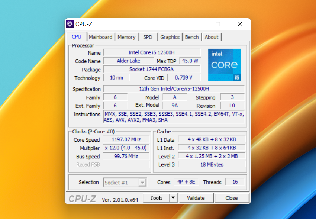
Task: Click the Validate button
Action: point(196,198)
